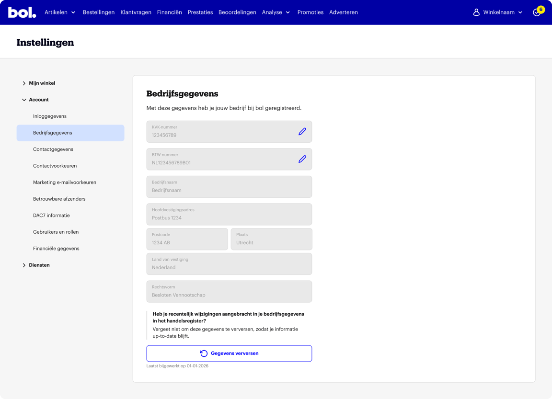Open the Winkelnaam account dropdown
552x399 pixels.
pos(502,12)
